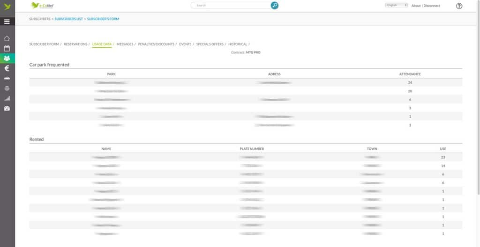
Task: Go to Subscribers List breadcrumb
Action: click(69, 19)
